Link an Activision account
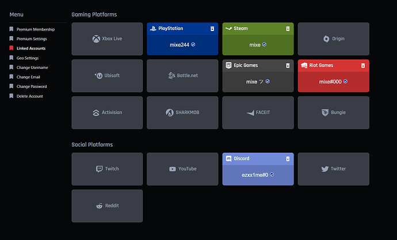This screenshot has height=240, width=397. point(107,113)
